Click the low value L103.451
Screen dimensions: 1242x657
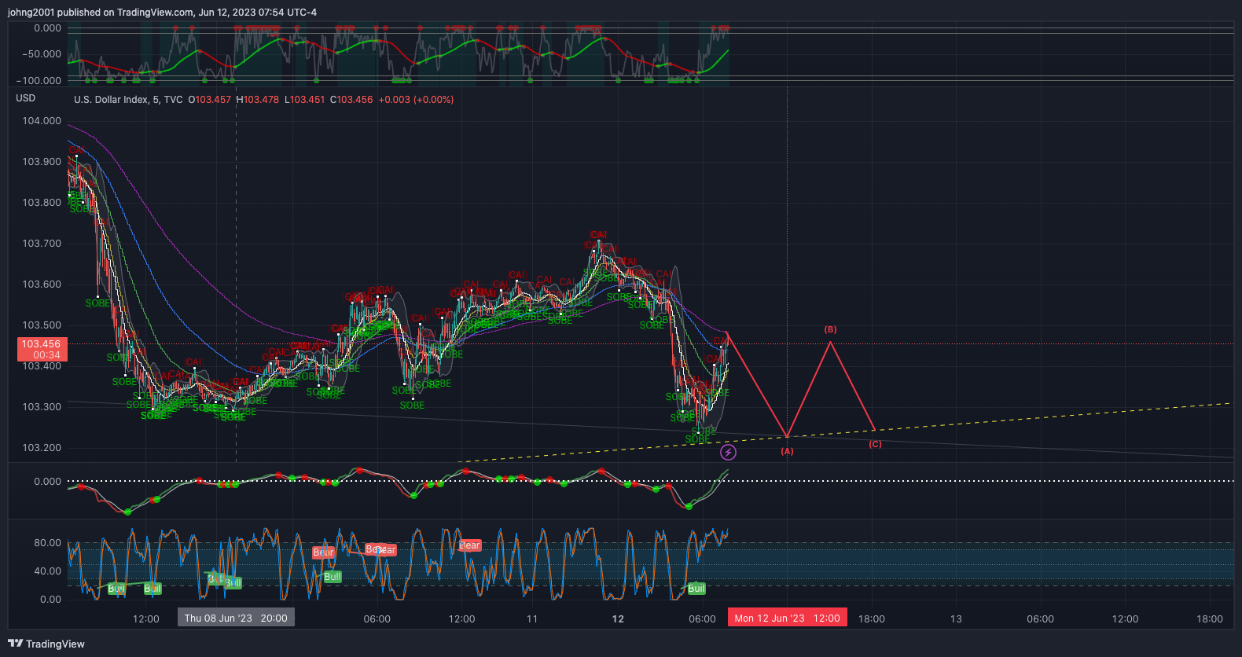point(305,100)
